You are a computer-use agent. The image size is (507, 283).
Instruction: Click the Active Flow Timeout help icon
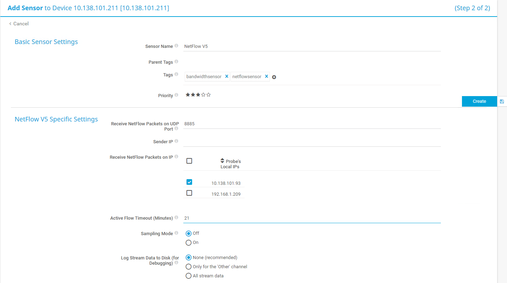(x=176, y=218)
